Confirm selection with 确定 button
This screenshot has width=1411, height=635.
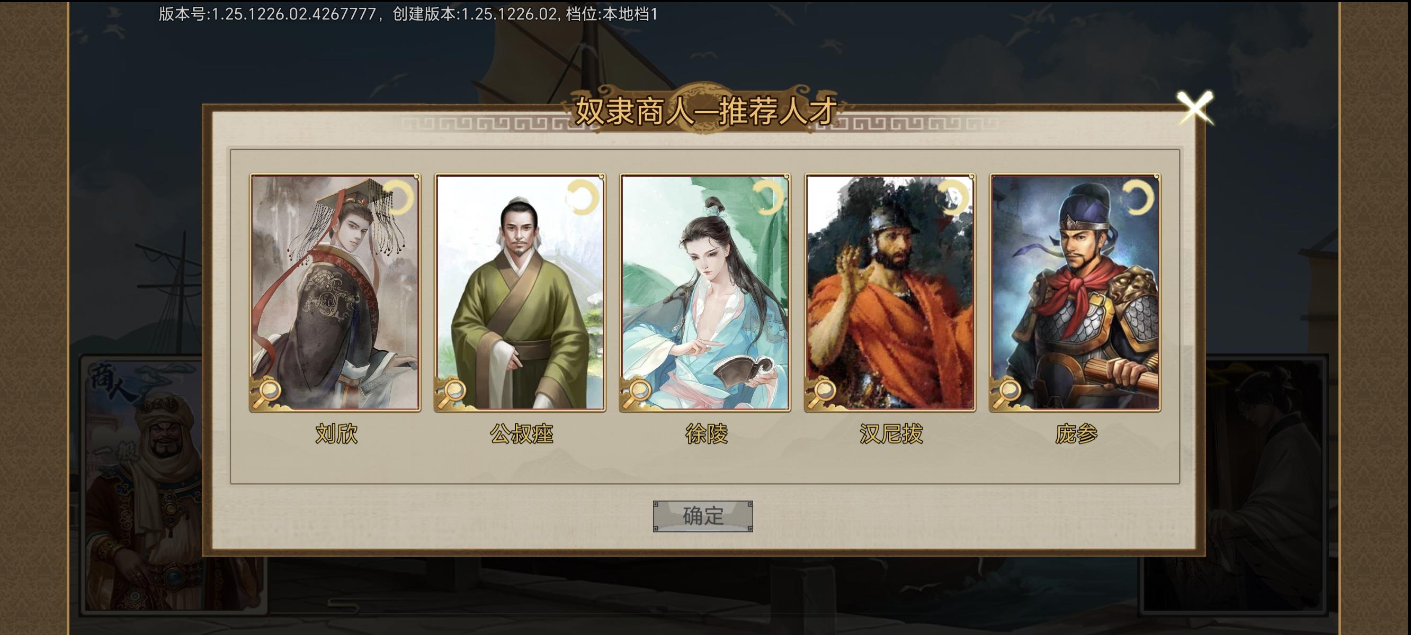[x=703, y=515]
